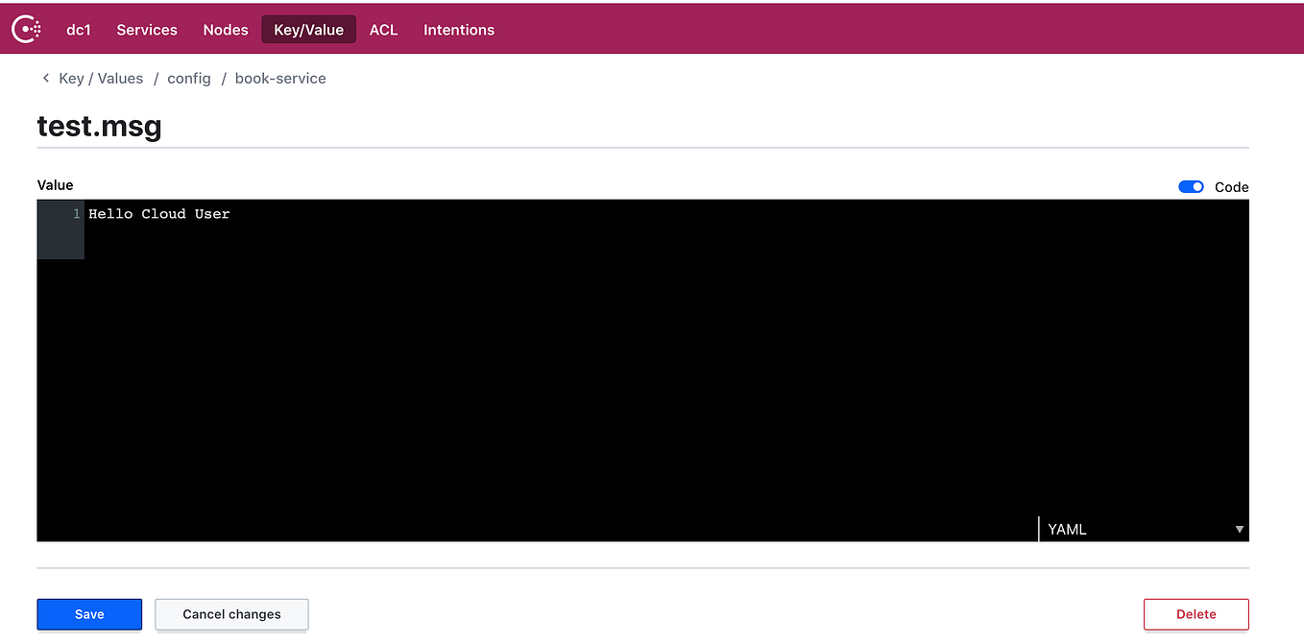Select the Key/Value navigation tab

pyautogui.click(x=308, y=29)
